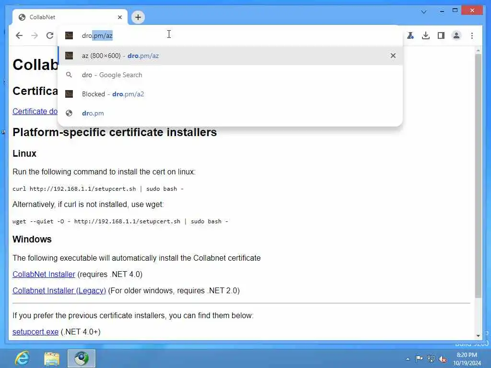Click the curl setupcert.sh command text

[x=98, y=189]
